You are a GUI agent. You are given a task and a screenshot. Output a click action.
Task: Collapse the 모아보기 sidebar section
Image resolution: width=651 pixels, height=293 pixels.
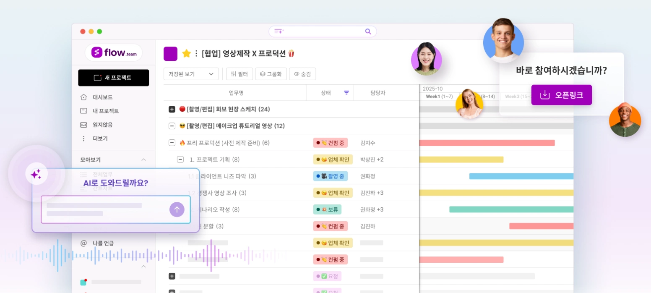click(143, 160)
